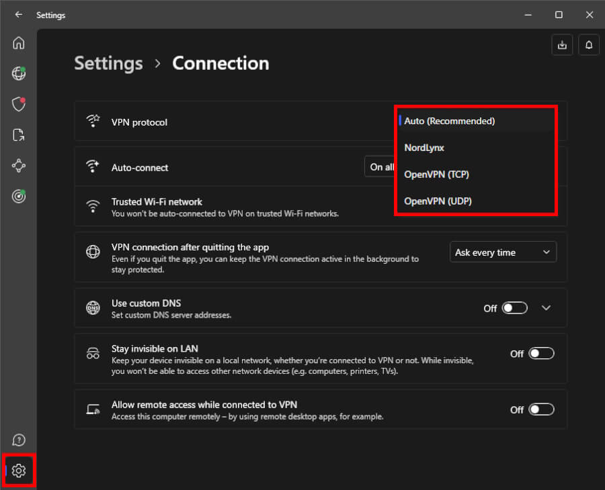Click 'Allow remote access while connected to VPN' title
605x490 pixels.
coord(204,405)
